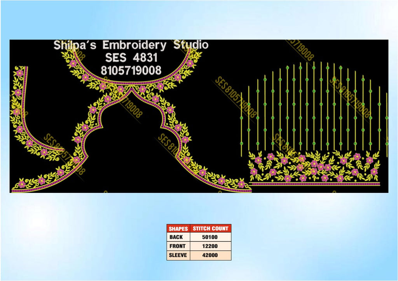The image size is (398, 281).
Task: Click the phone number 8105719008
Action: 131,70
